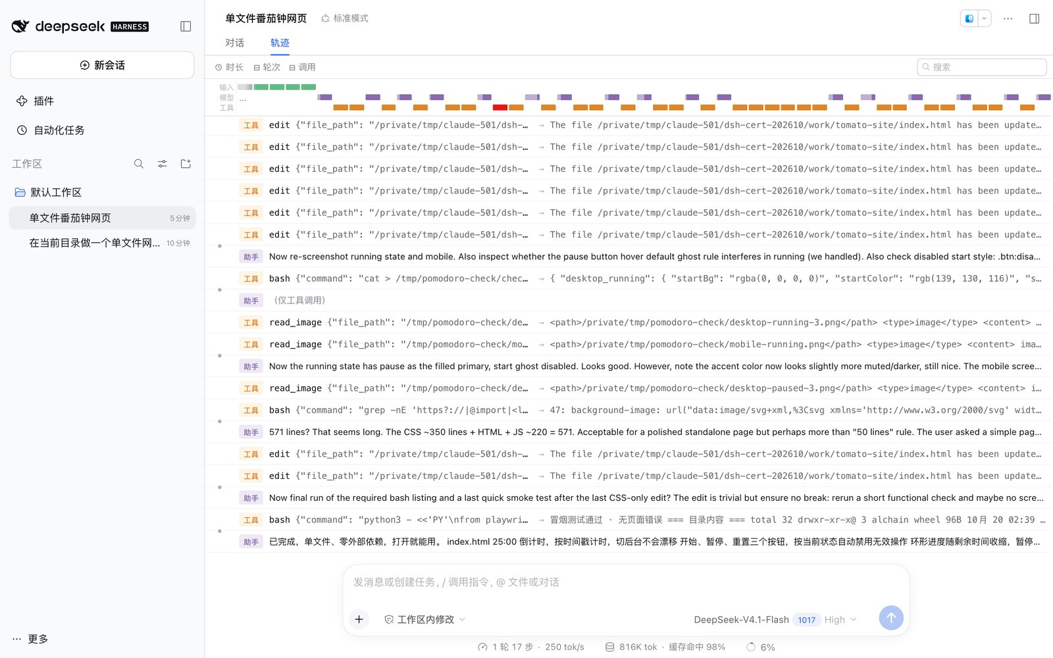Screen dimensions: 1053x658
Task: Sort trace by 时长
Action: coord(229,67)
